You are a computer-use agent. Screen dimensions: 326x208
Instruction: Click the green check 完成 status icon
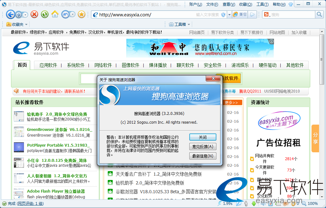click(4, 204)
